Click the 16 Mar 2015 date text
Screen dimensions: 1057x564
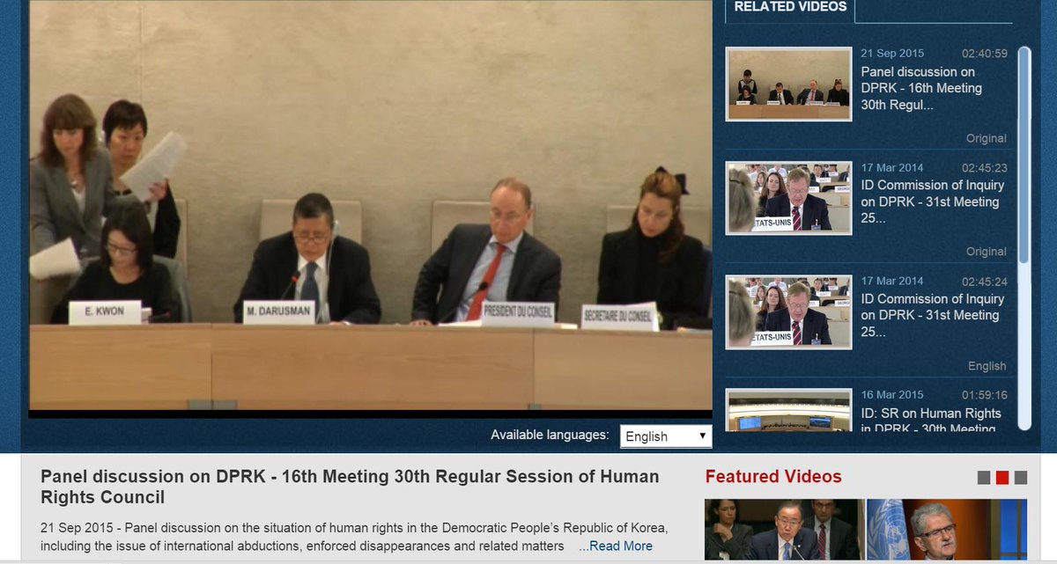pos(892,395)
